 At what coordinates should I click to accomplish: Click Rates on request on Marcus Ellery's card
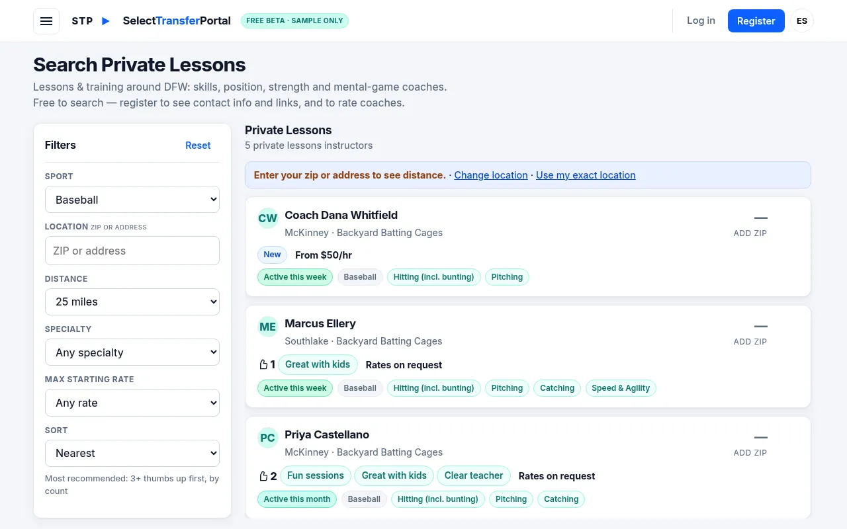(x=404, y=365)
